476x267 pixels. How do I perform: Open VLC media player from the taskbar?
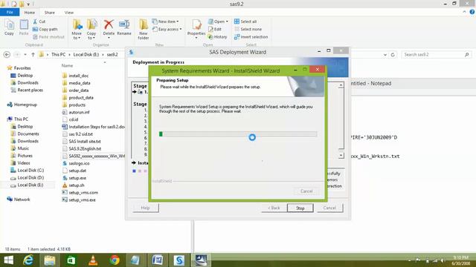point(93,260)
